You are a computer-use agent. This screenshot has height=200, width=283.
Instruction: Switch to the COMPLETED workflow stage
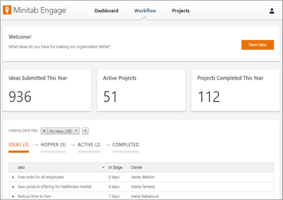126,144
